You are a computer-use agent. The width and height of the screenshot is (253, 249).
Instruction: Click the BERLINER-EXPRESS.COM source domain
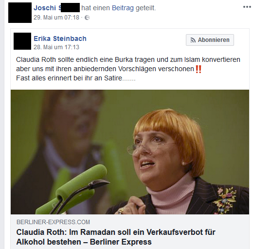[x=53, y=222]
